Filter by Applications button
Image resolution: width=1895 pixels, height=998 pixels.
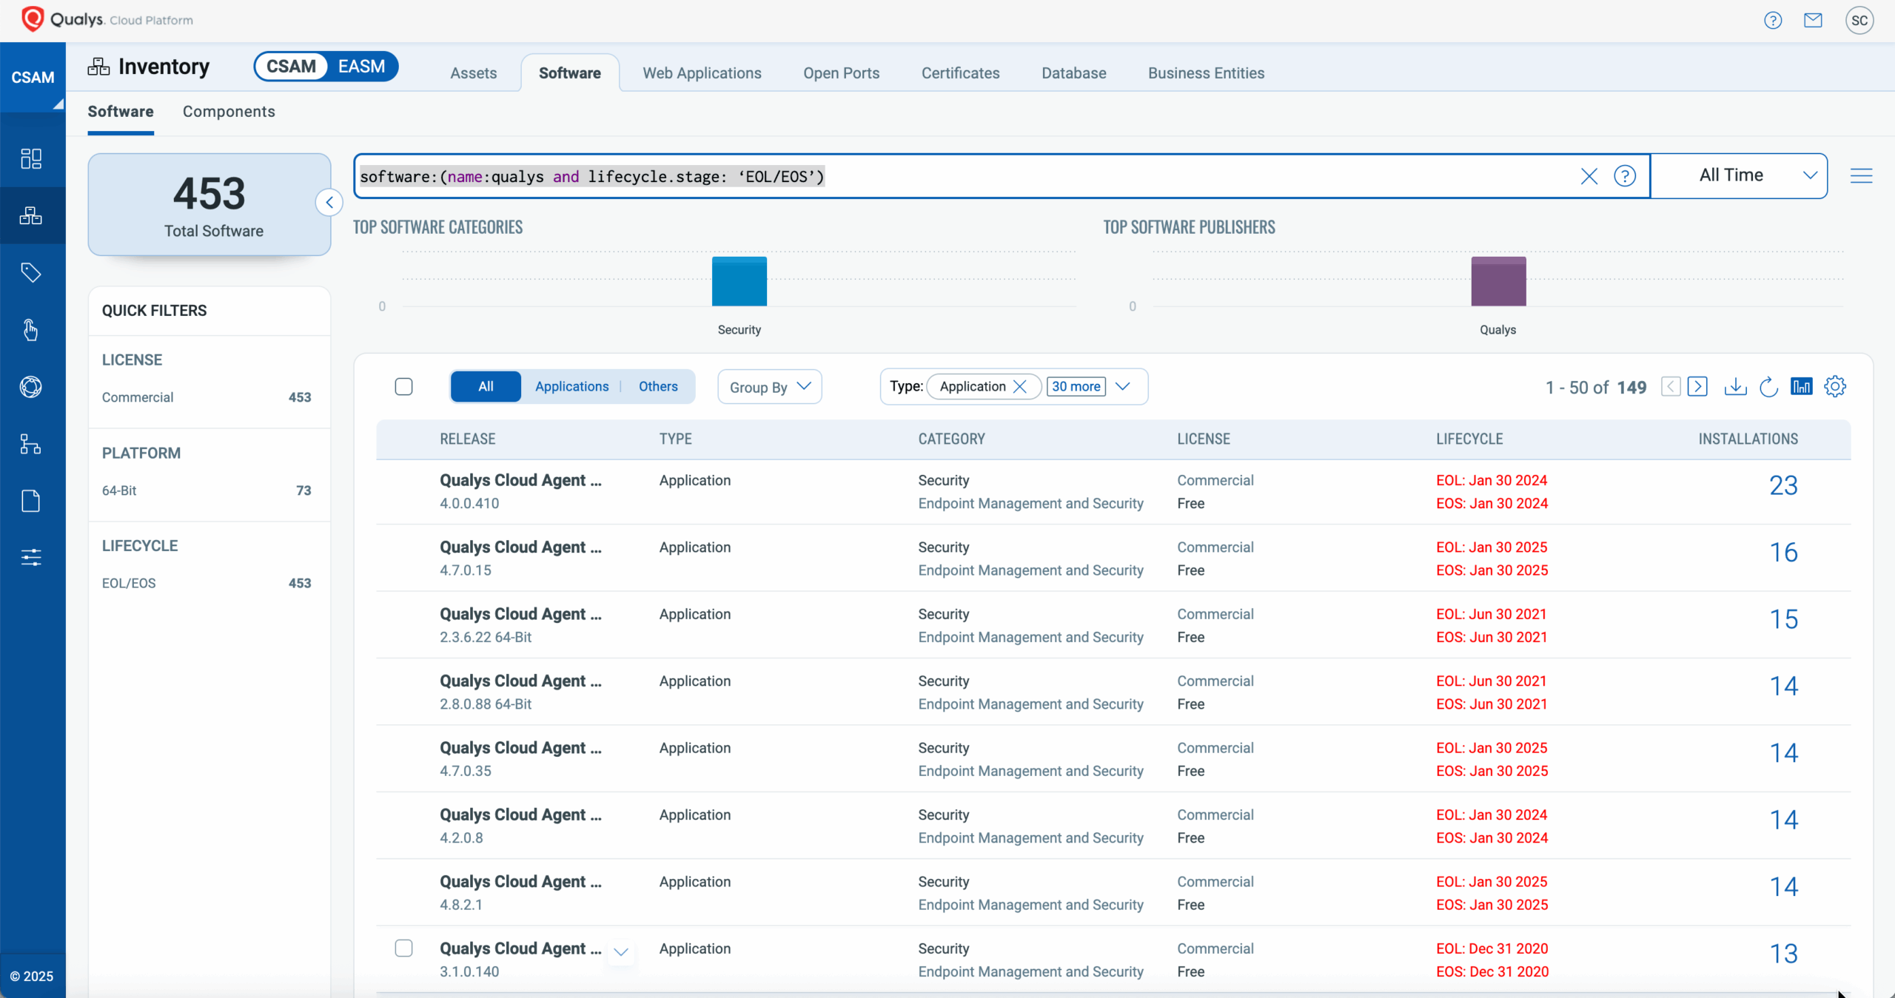point(571,386)
